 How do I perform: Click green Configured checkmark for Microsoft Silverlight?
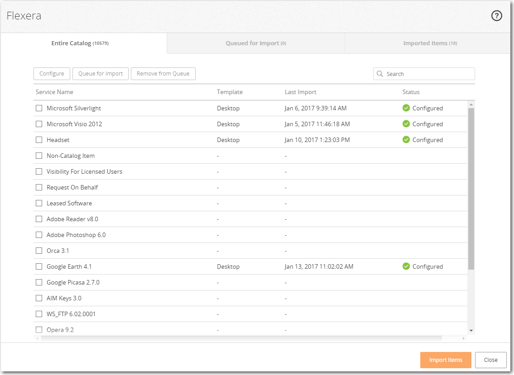pos(406,108)
